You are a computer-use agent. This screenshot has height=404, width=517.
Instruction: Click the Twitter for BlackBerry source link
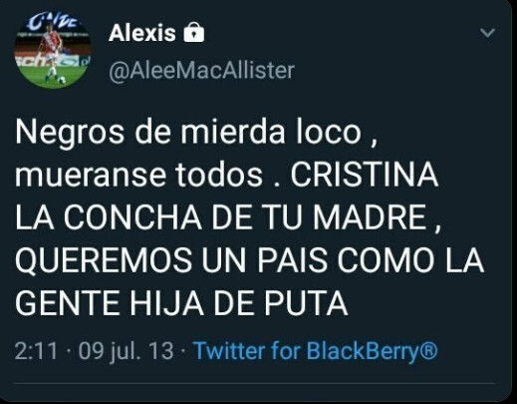(316, 351)
